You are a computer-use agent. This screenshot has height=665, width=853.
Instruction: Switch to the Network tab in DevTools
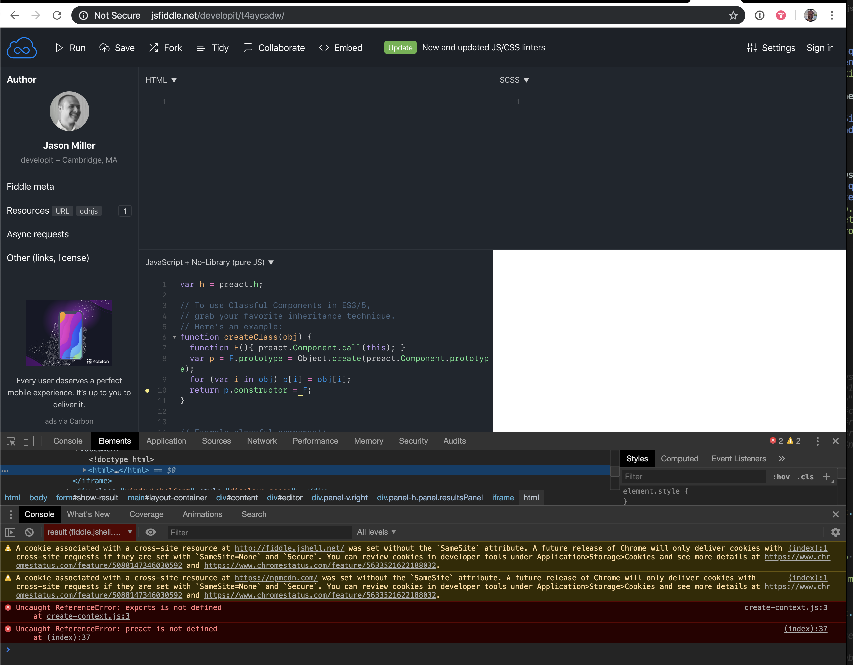262,441
